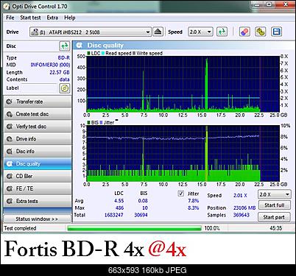Refresh disc info with green arrows icon
Screen dimensions: 296x276
tap(65, 46)
